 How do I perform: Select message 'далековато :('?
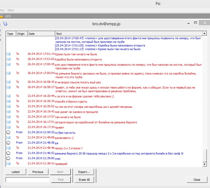click(x=64, y=138)
